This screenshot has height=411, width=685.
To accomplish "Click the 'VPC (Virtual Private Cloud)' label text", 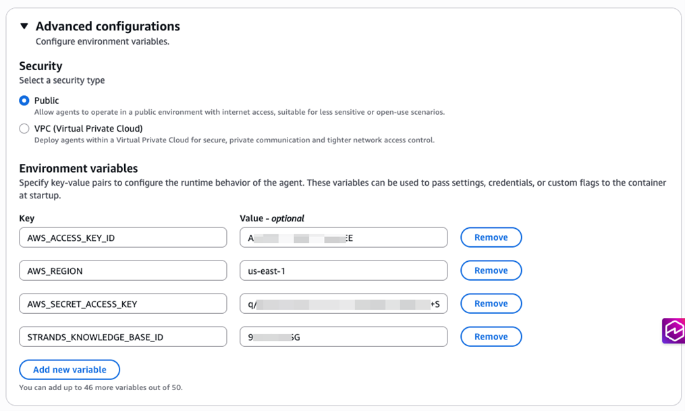I will pyautogui.click(x=88, y=128).
